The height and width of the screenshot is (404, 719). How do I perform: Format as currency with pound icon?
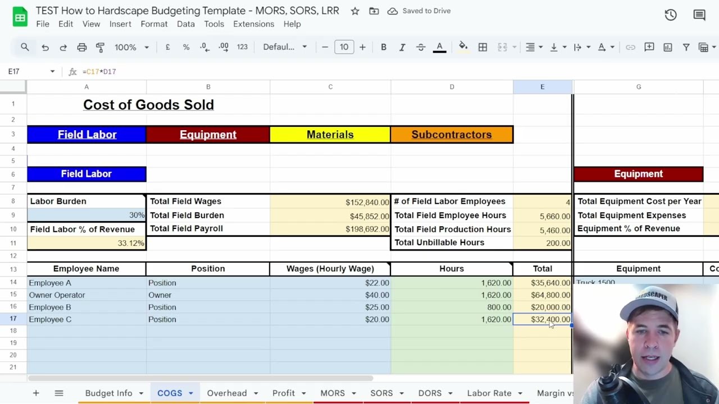[167, 47]
